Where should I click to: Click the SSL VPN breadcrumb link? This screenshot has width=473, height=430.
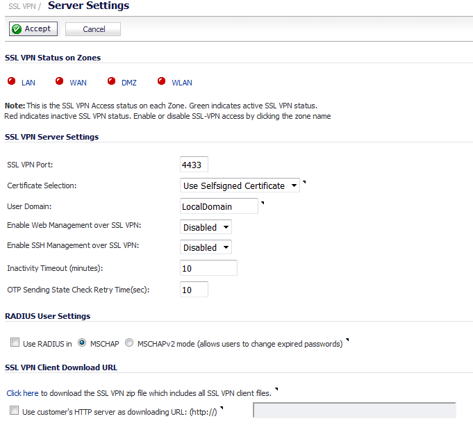tap(22, 6)
